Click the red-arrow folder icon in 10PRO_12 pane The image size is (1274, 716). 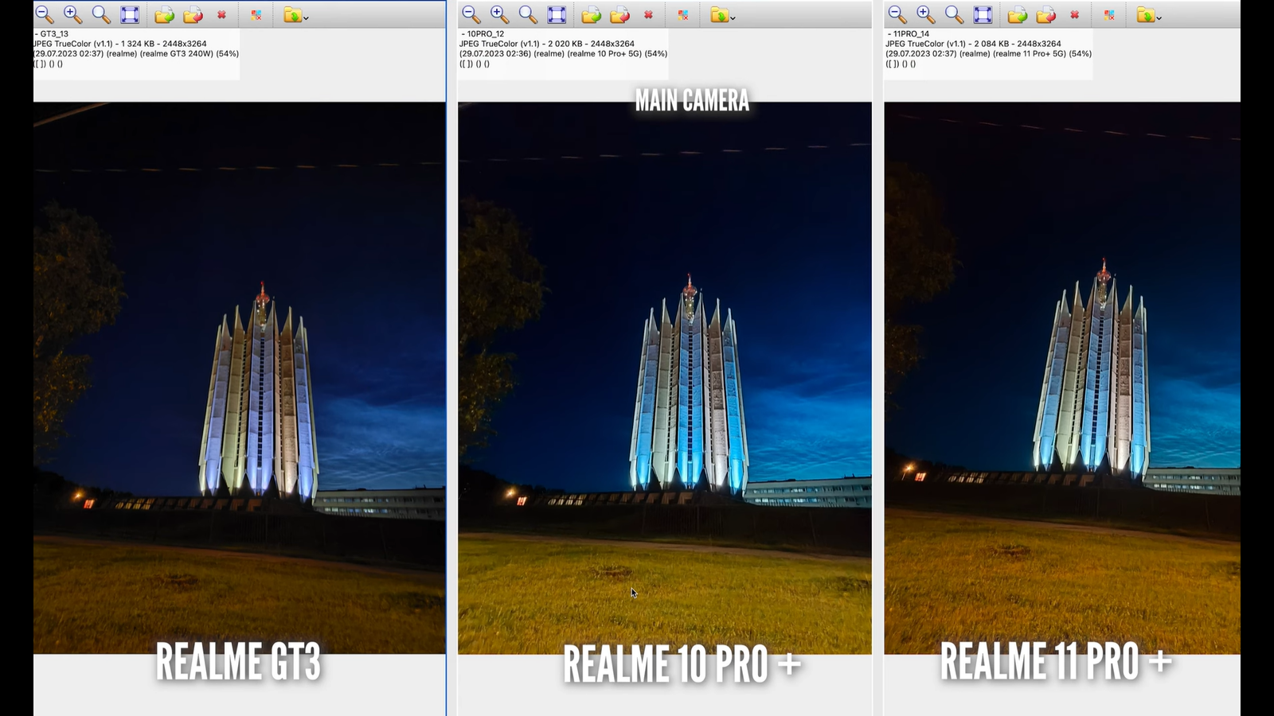click(619, 15)
